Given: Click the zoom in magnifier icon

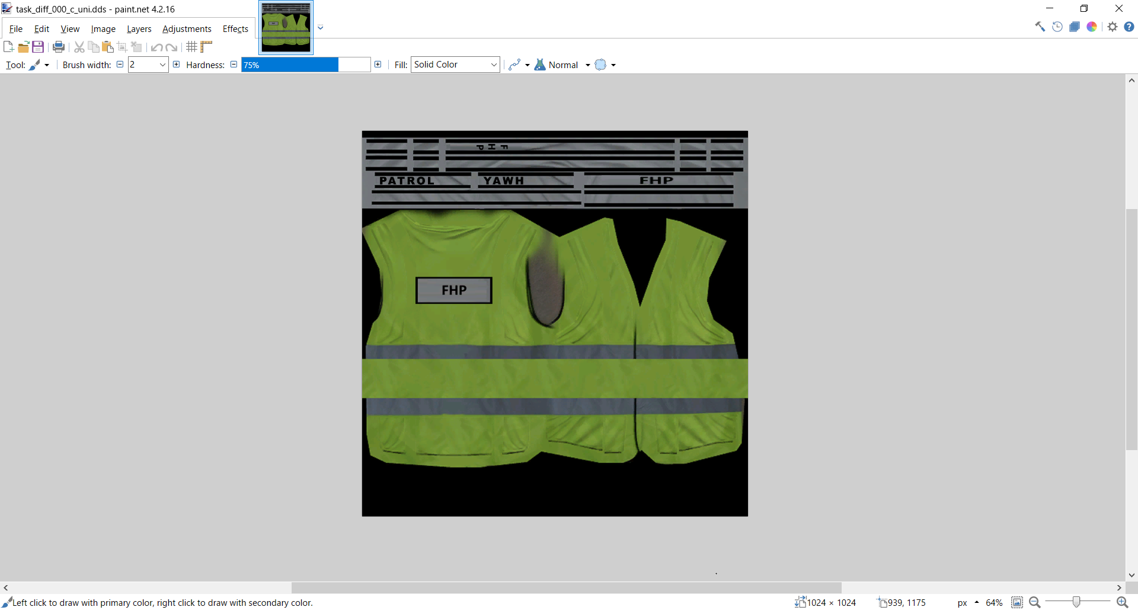Looking at the screenshot, I should pyautogui.click(x=1122, y=602).
